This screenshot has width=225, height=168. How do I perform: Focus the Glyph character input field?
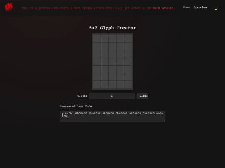pos(112,96)
